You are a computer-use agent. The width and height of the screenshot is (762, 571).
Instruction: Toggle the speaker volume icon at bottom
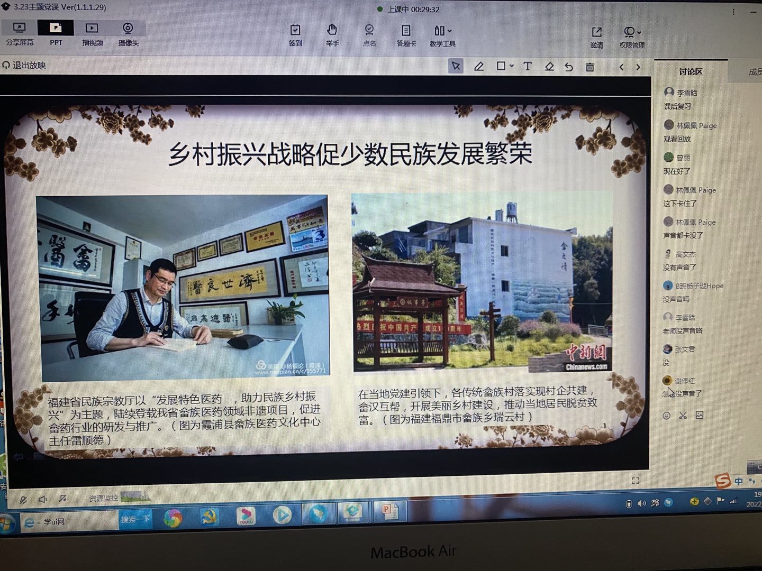tap(43, 499)
